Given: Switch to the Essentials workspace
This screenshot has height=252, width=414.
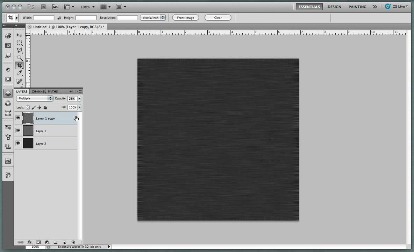Looking at the screenshot, I should pos(309,7).
